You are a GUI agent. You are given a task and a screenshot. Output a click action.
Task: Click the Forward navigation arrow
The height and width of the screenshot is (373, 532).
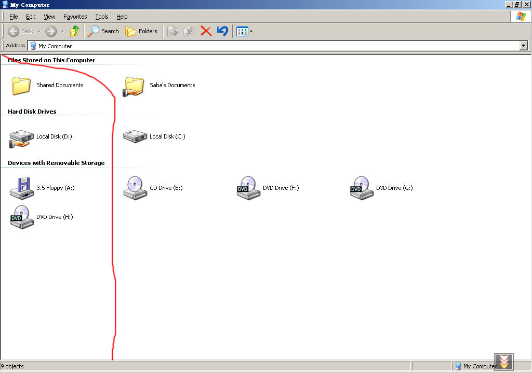(51, 31)
